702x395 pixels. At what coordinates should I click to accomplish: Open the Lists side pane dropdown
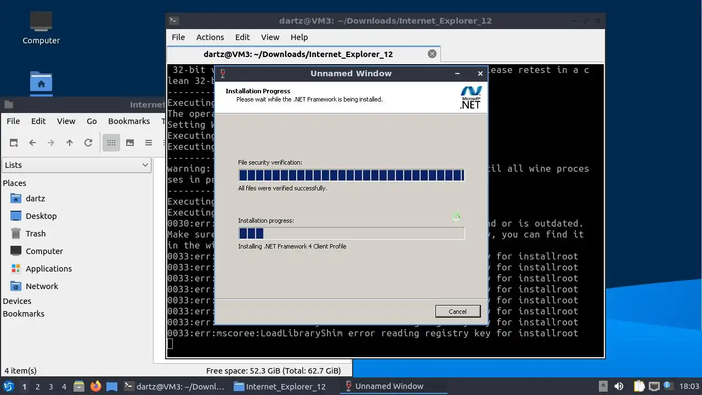tap(77, 165)
